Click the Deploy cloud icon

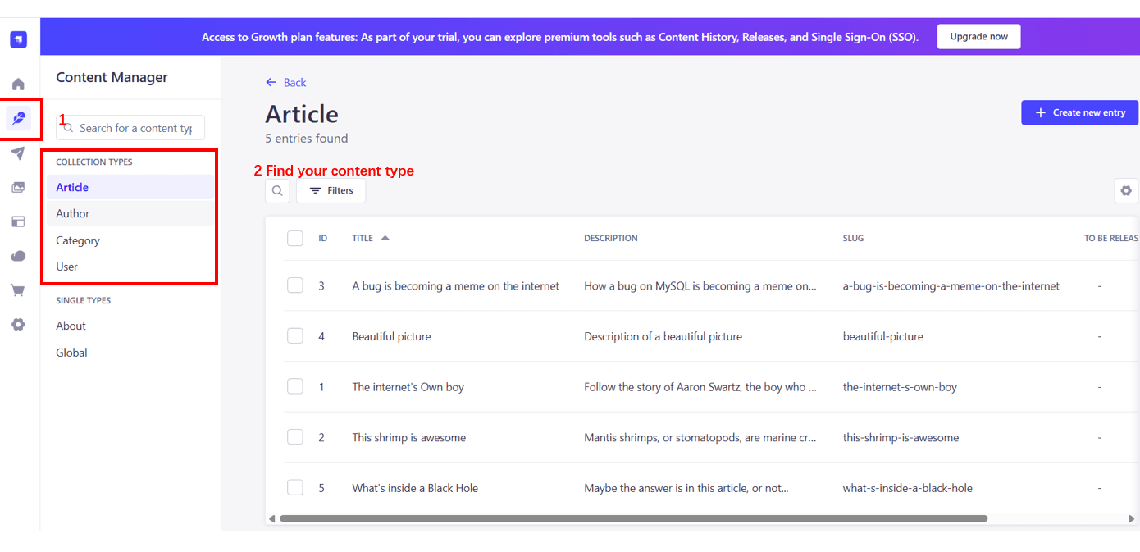pos(18,256)
